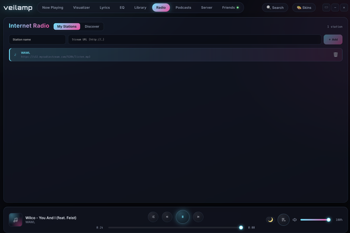Click the 0:24 elapsed time

pos(100,228)
